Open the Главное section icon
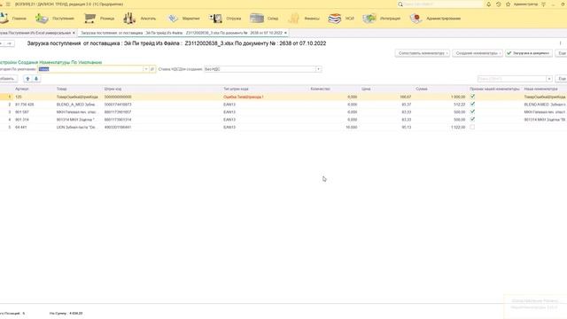Image resolution: width=567 pixels, height=319 pixels. tap(4, 18)
